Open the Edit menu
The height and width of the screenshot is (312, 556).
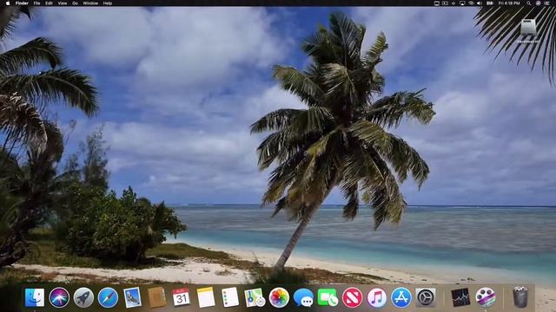[x=49, y=3]
